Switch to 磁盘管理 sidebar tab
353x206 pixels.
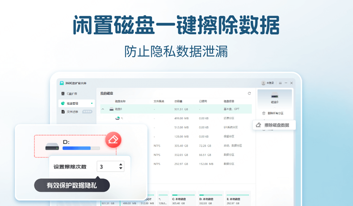coord(76,103)
